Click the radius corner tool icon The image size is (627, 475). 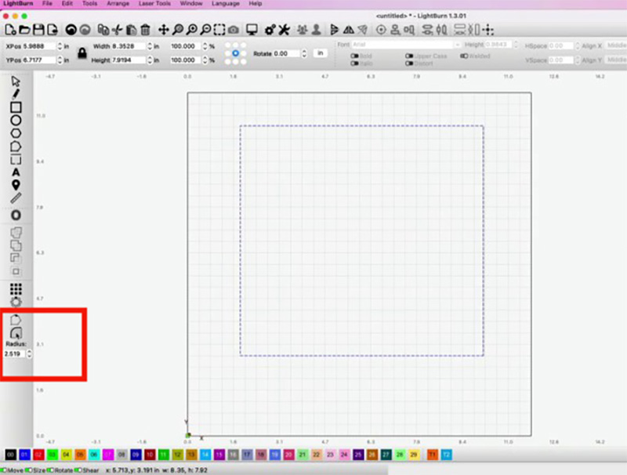16,333
